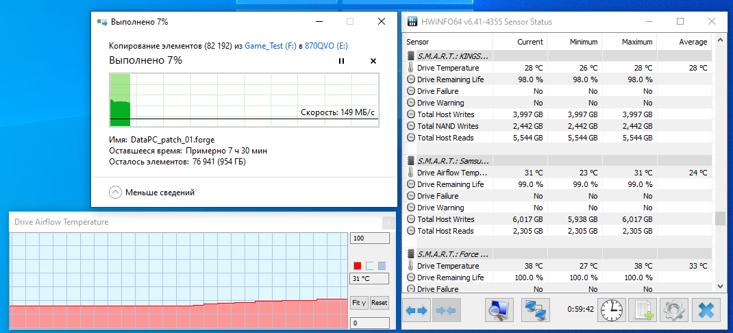
Task: Select the S.M.A.R.T.: Samsu... group row
Action: [x=557, y=161]
